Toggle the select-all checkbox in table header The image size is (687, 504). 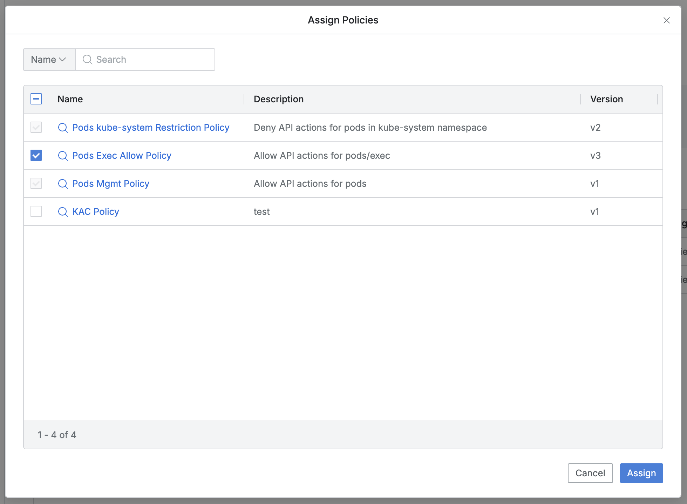[x=36, y=99]
